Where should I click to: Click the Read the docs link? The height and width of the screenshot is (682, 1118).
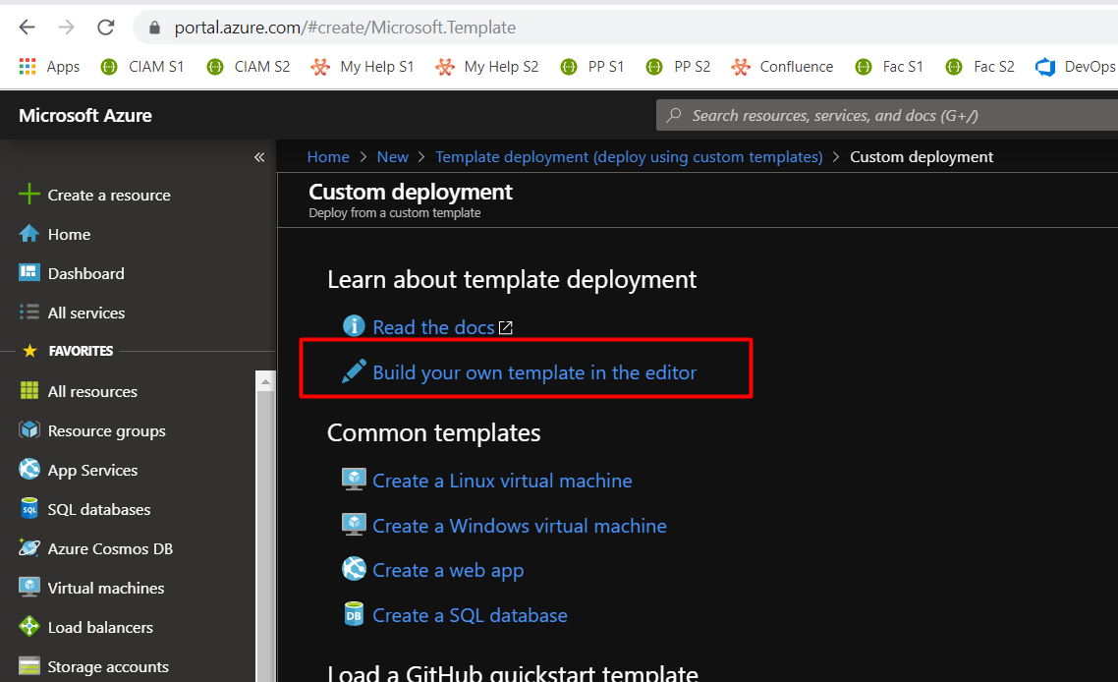(433, 327)
